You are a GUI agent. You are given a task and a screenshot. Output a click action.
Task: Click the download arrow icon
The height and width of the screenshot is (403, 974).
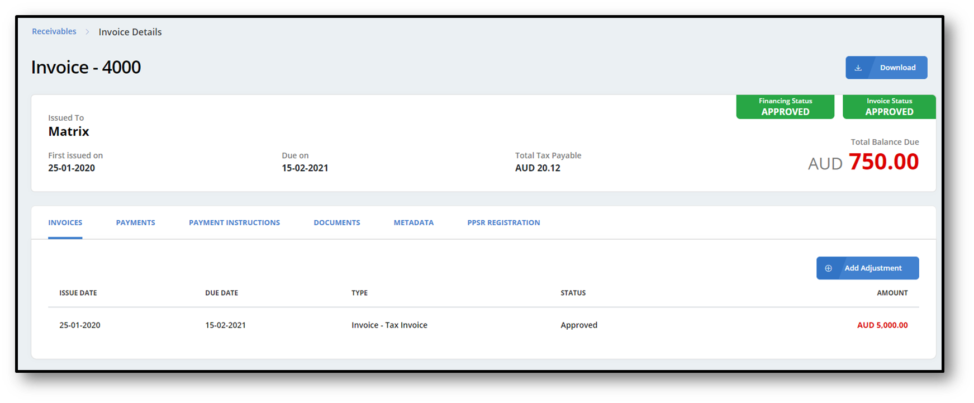coord(858,68)
